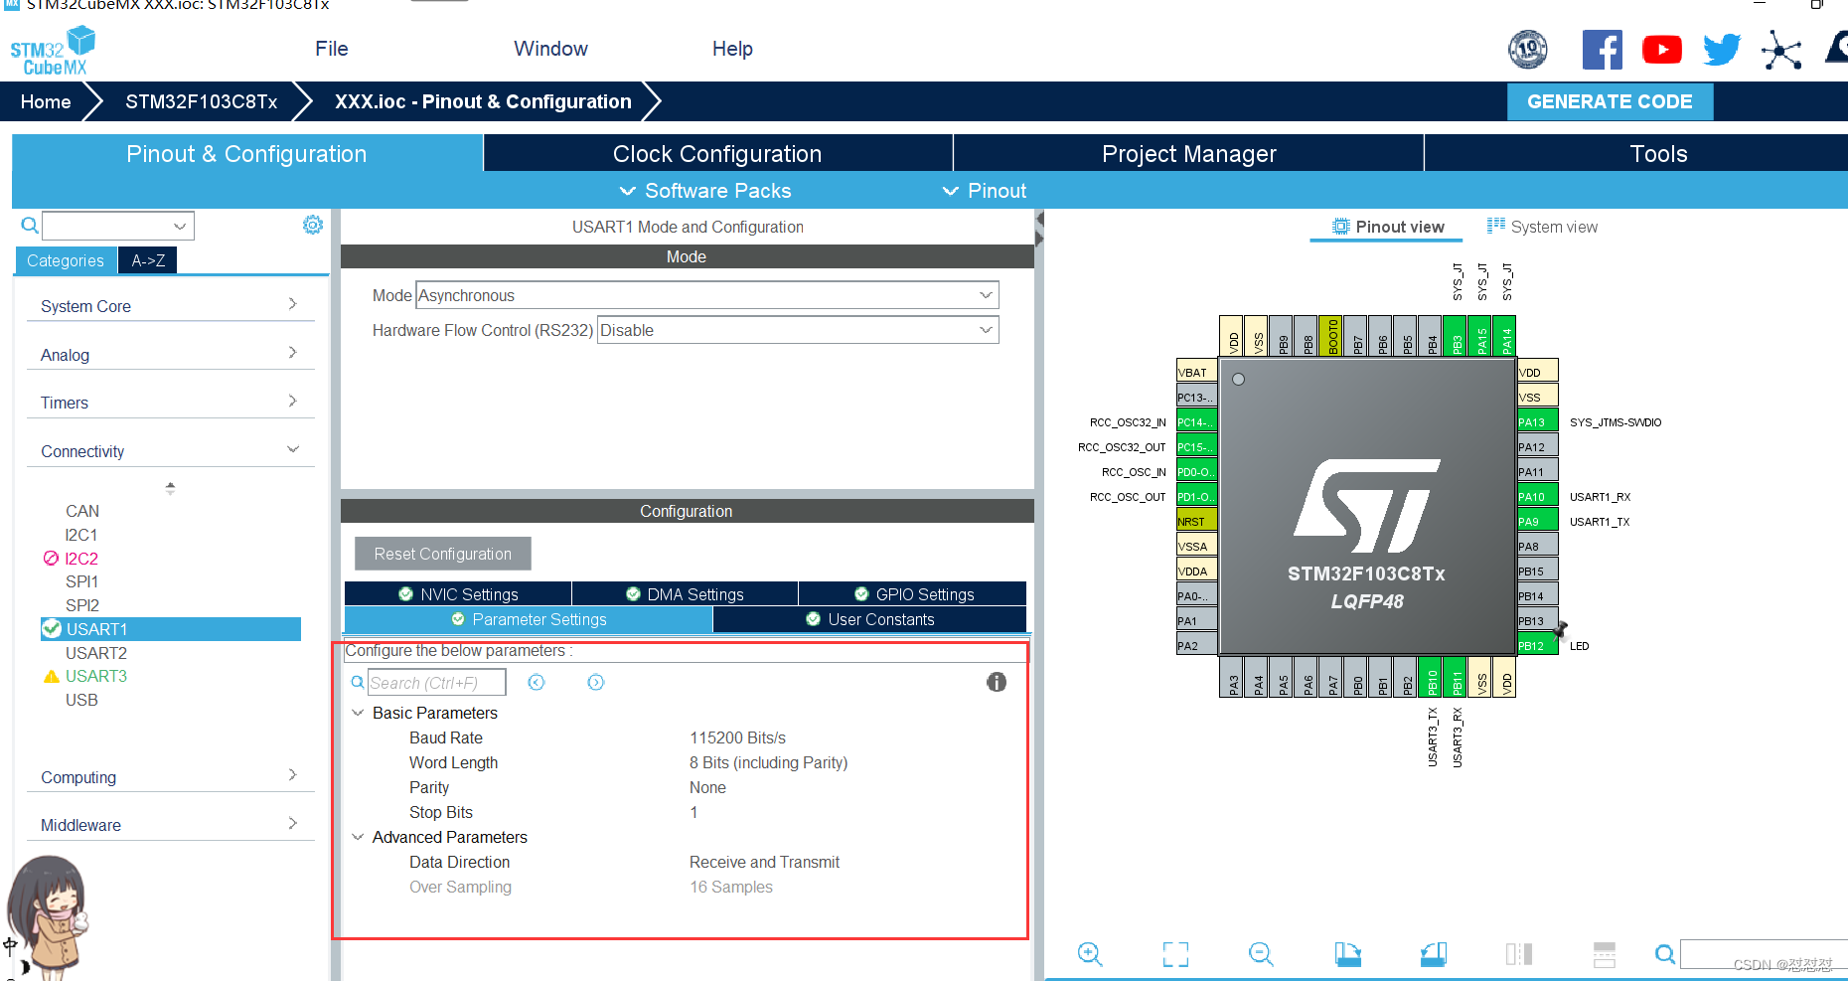Viewport: 1848px width, 981px height.
Task: Switch to the Clock Configuration tab
Action: [x=716, y=153]
